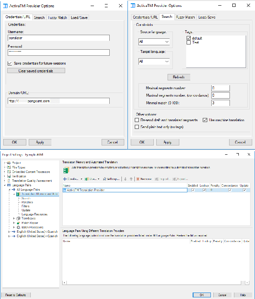The width and height of the screenshot is (255, 299).
Task: Select Filters in the settings tree
Action: (25, 206)
